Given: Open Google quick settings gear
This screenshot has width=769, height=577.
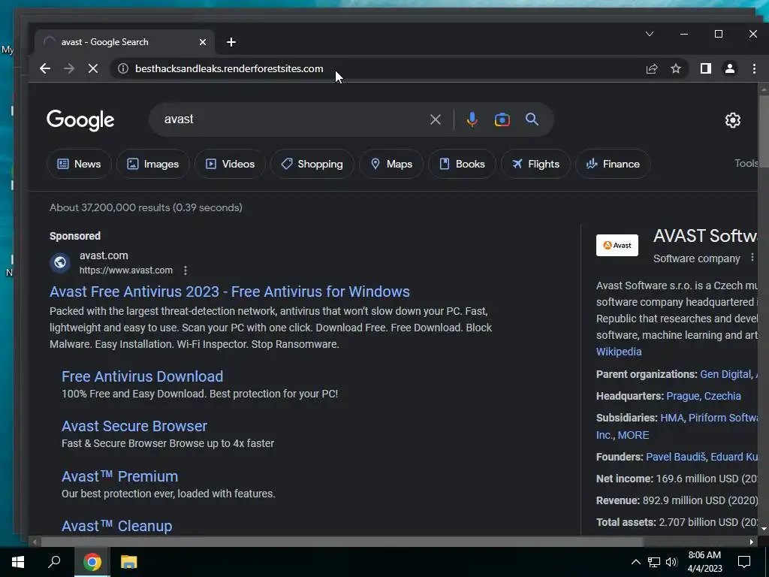Looking at the screenshot, I should click(x=733, y=120).
